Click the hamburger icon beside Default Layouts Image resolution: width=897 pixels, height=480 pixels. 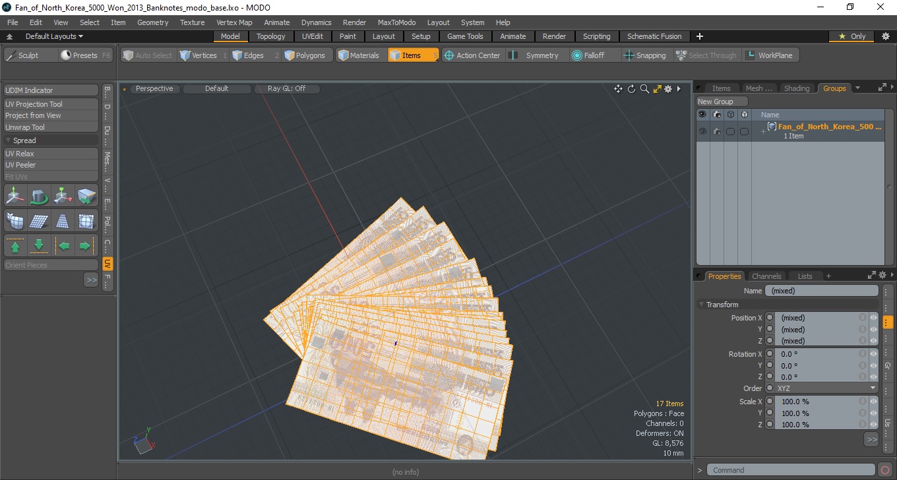[x=10, y=36]
